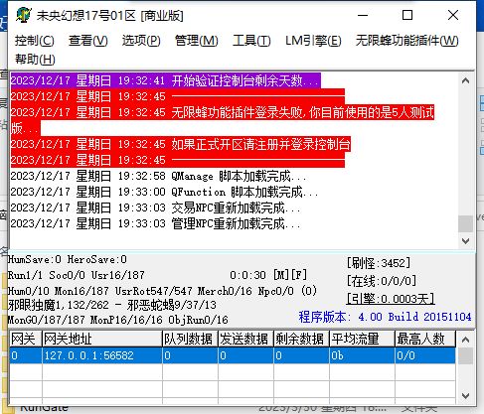Click the 0b average traffic cell

362,355
